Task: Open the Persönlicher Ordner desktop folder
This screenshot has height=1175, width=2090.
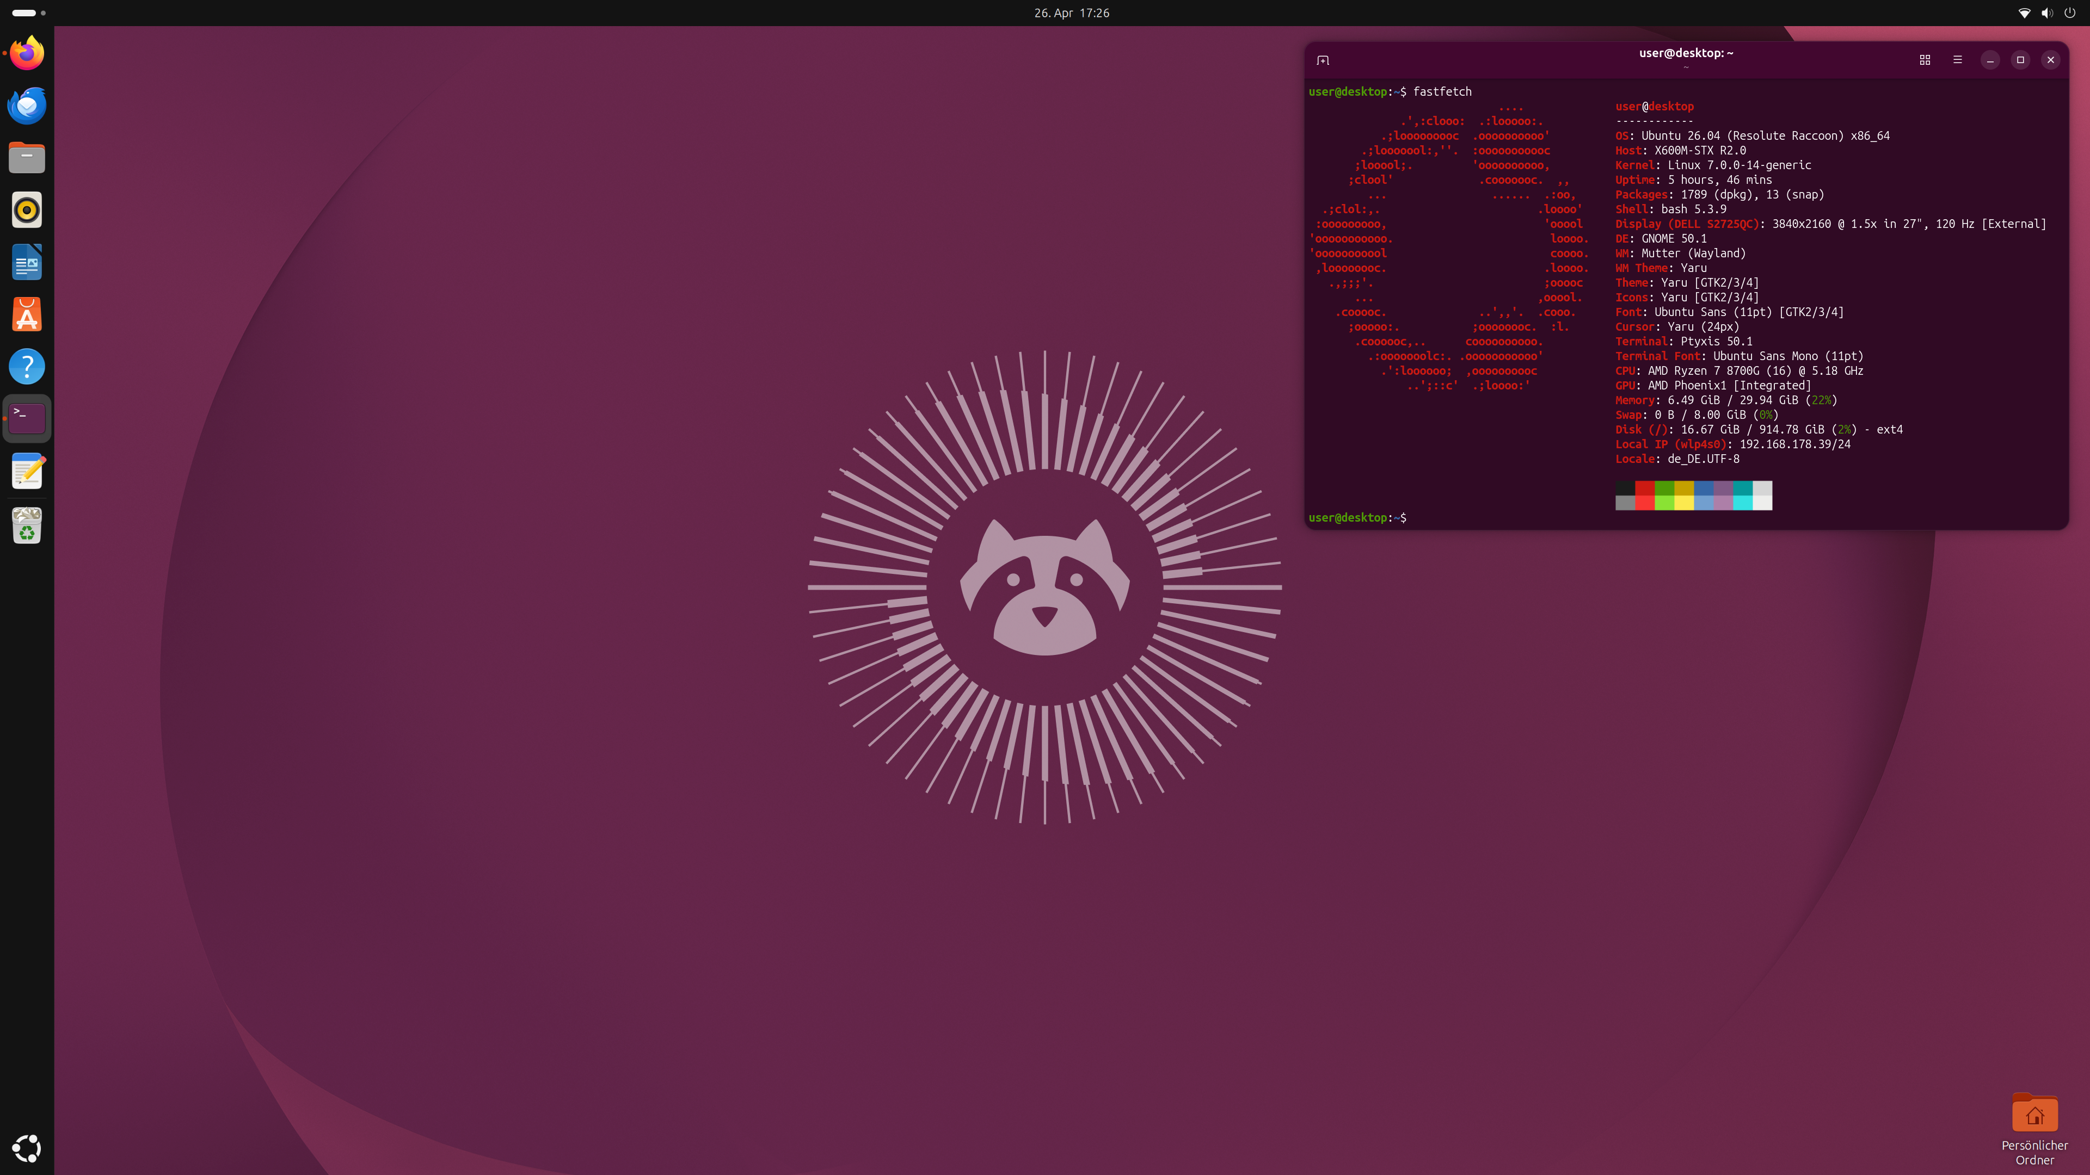Action: point(2034,1129)
